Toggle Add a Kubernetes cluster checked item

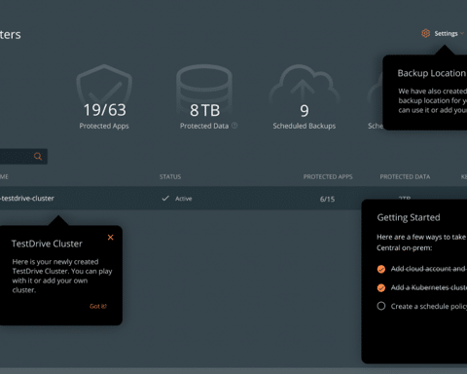[x=381, y=287]
